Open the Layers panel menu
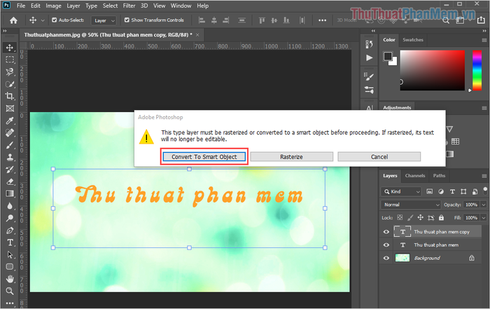This screenshot has height=309, width=490. click(x=484, y=176)
